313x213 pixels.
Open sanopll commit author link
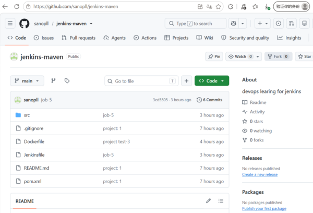point(31,100)
